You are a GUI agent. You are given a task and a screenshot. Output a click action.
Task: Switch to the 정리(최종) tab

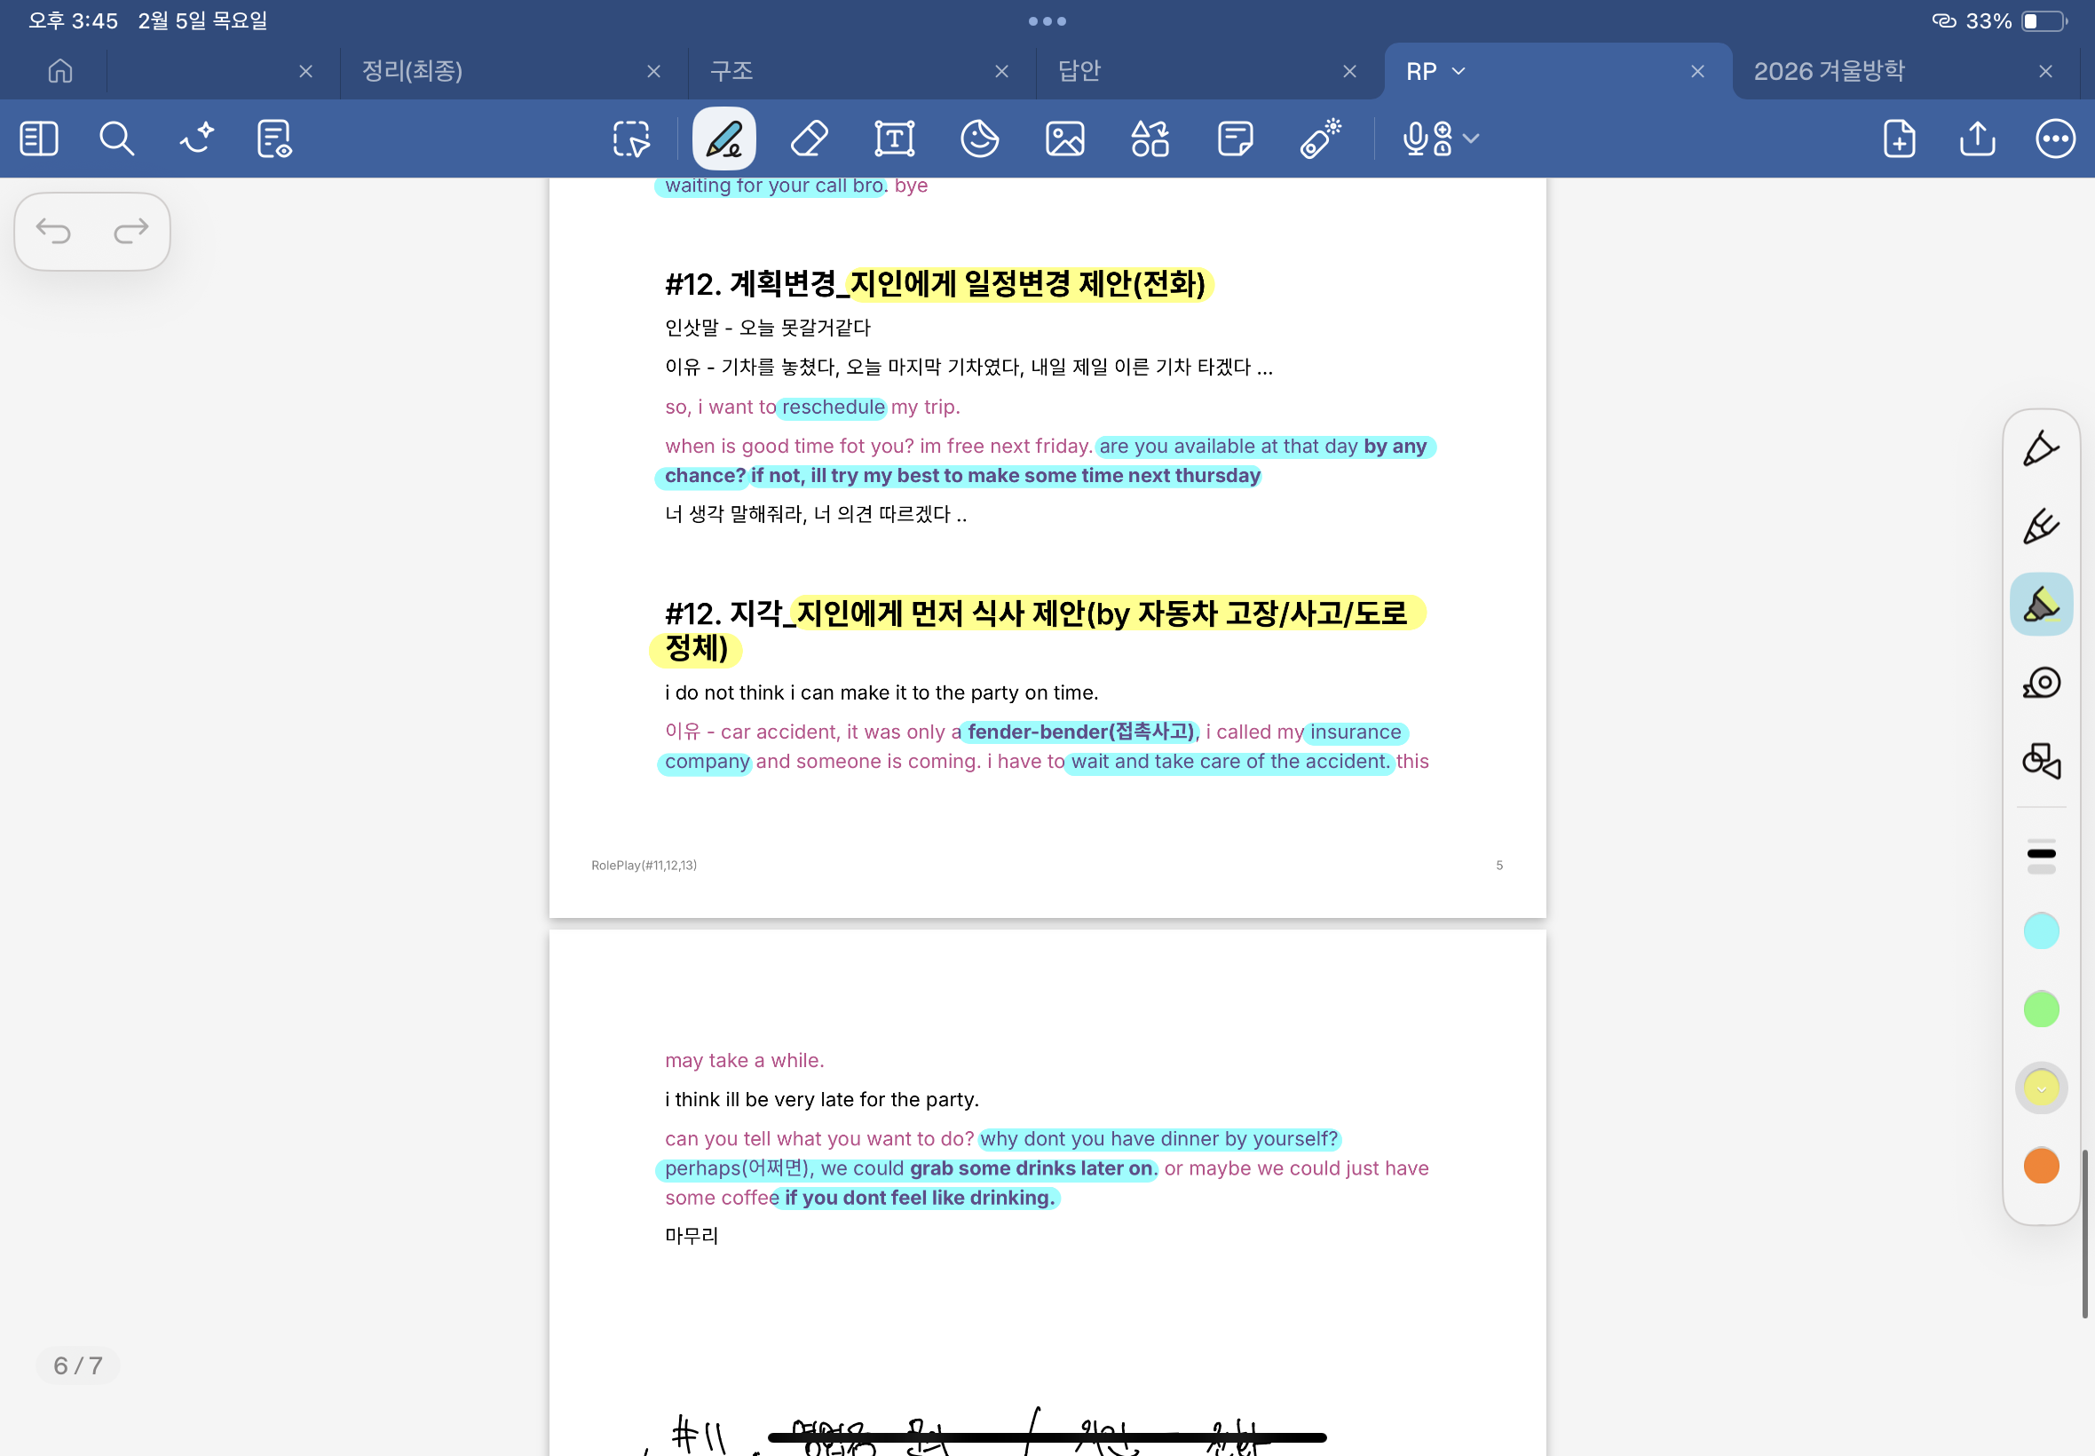tap(412, 71)
